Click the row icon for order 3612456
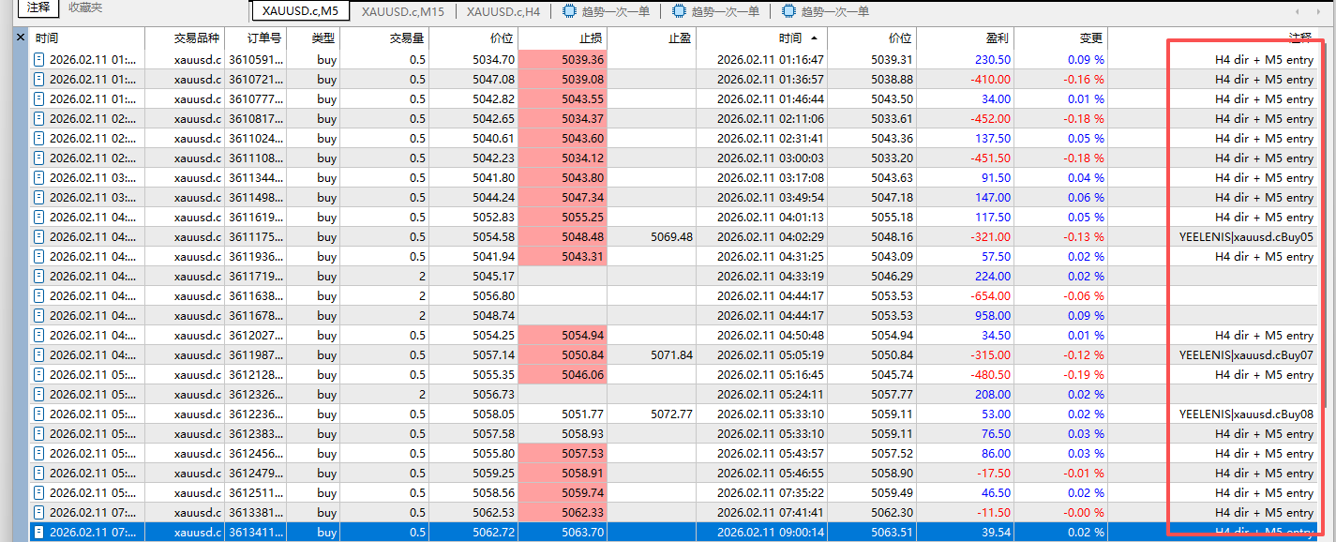 point(39,453)
